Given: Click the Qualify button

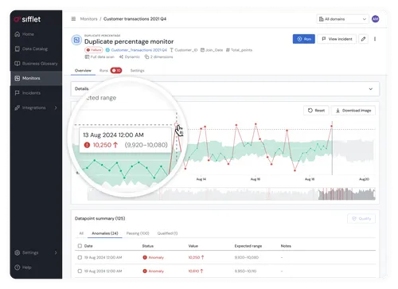Looking at the screenshot, I should (x=361, y=219).
